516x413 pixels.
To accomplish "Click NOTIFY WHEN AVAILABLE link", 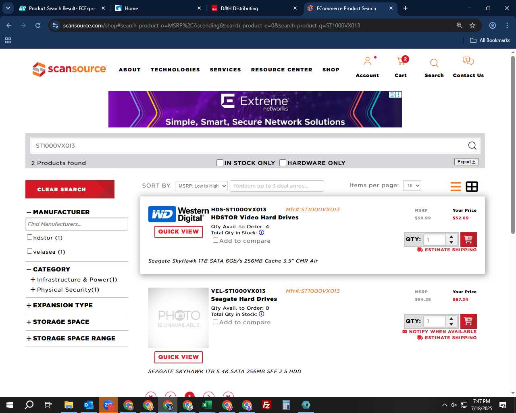I will coord(439,332).
